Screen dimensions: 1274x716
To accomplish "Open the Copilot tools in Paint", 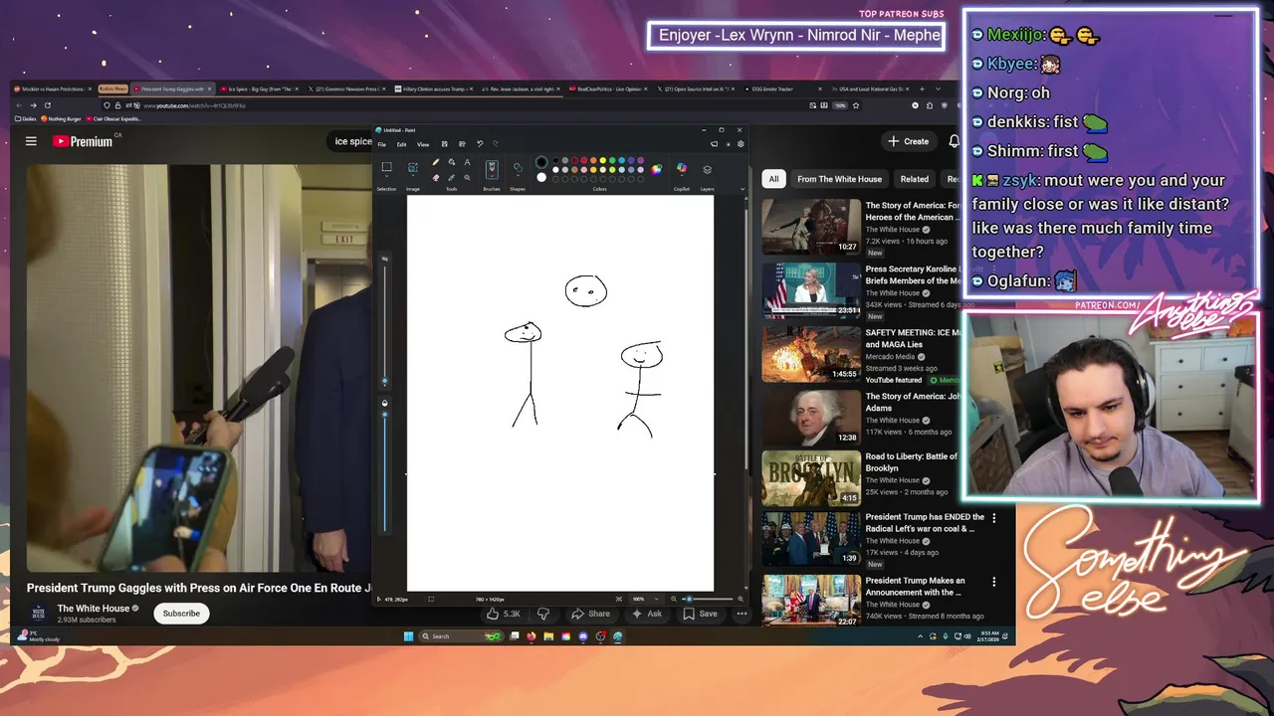I will (x=682, y=167).
